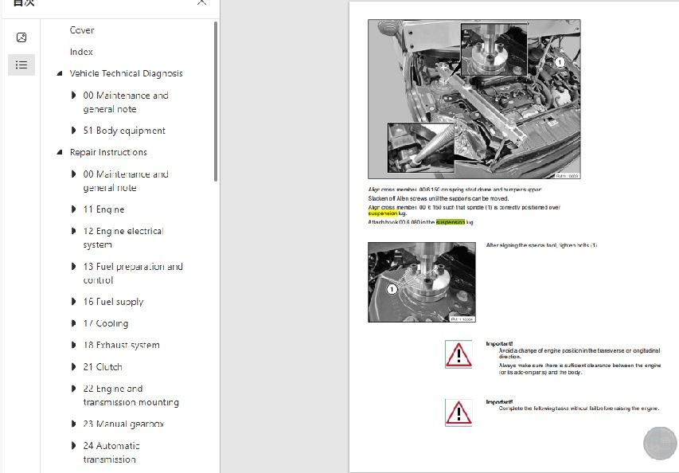Open 22 Engine and transmission mounting entry
The width and height of the screenshot is (679, 473).
[x=131, y=396]
